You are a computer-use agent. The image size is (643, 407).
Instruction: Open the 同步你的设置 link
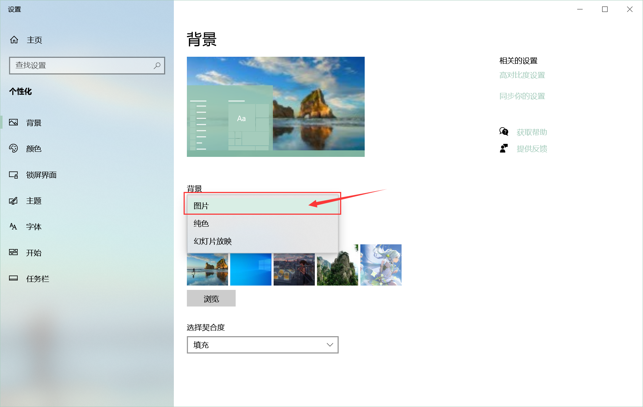pyautogui.click(x=522, y=96)
